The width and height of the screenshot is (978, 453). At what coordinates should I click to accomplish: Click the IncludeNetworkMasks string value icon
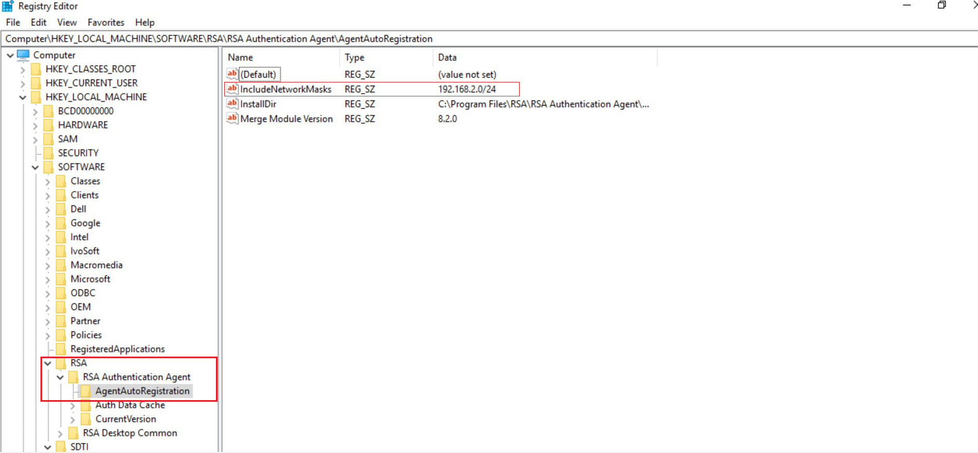click(232, 89)
